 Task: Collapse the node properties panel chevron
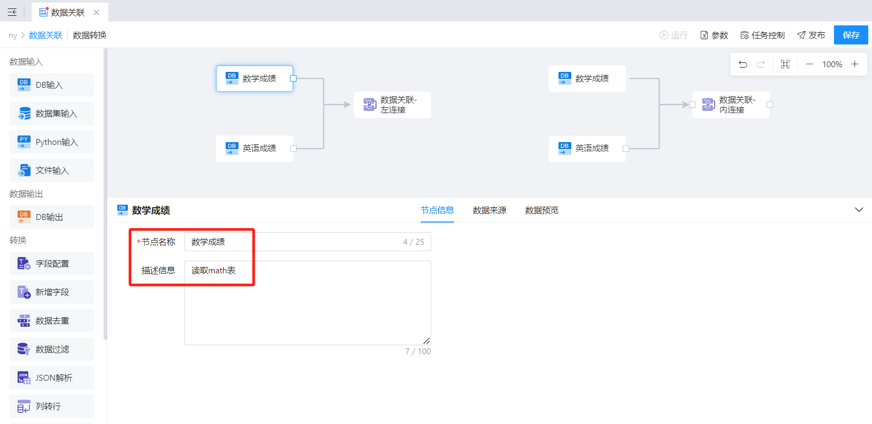click(x=859, y=210)
